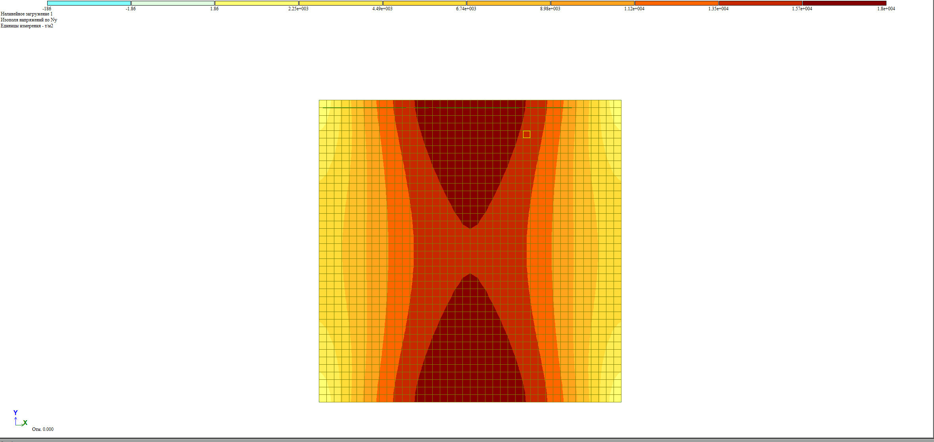934x442 pixels.
Task: Click the blue Y axis label
Action: tap(15, 413)
